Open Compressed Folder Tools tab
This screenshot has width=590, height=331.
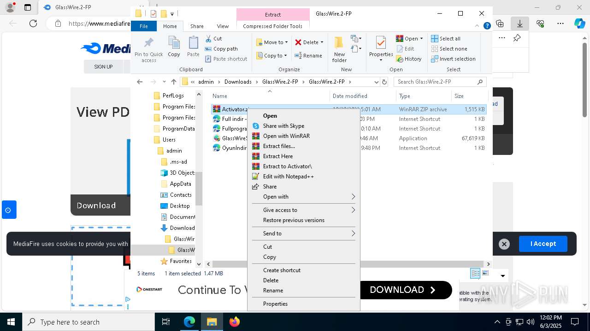pyautogui.click(x=272, y=26)
